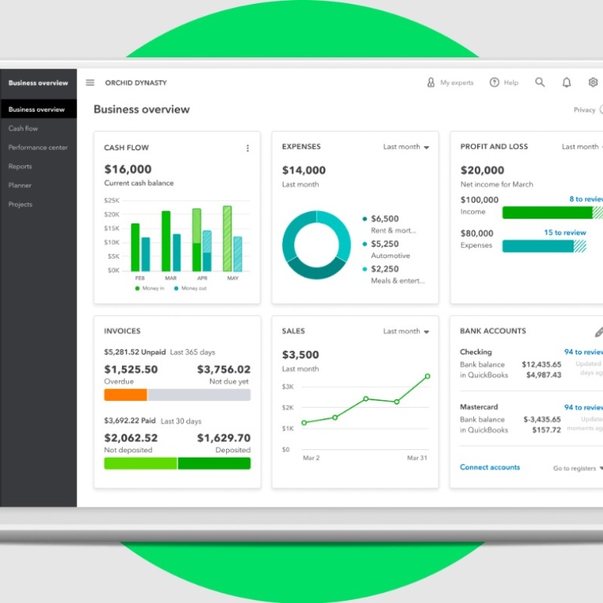This screenshot has height=603, width=603.
Task: Open Cash Flow card three-dot menu
Action: point(247,148)
